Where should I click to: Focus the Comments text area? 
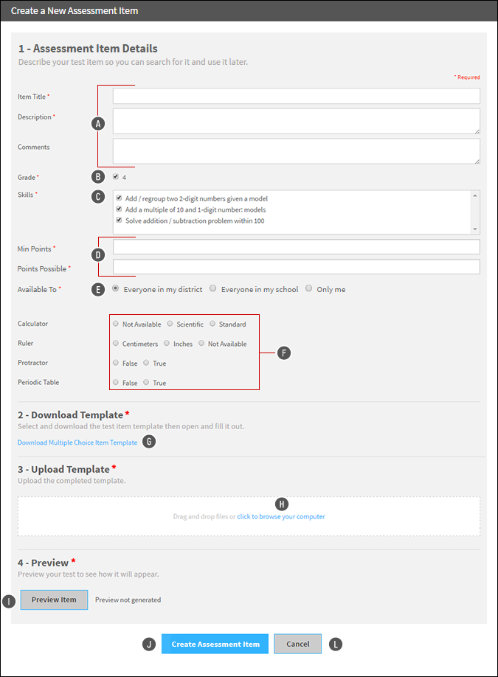(x=297, y=151)
